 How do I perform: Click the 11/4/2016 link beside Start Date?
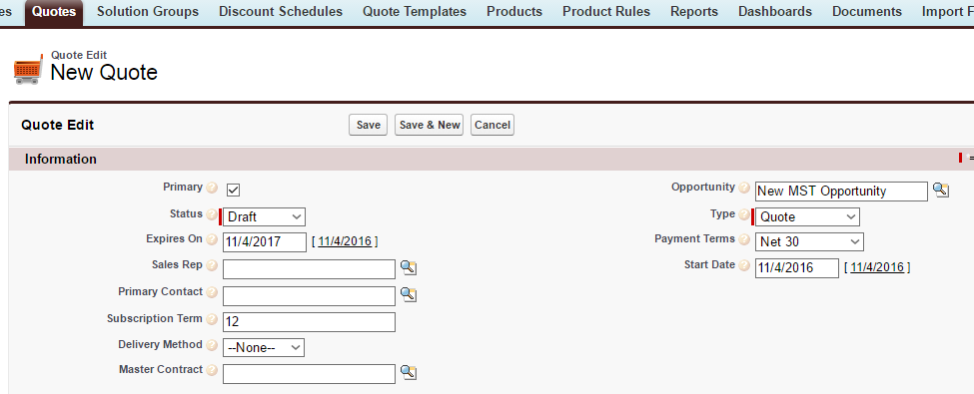[877, 267]
